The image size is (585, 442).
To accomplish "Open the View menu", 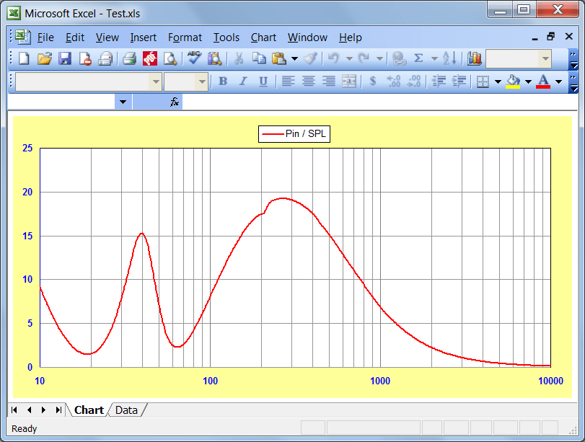I will (107, 37).
